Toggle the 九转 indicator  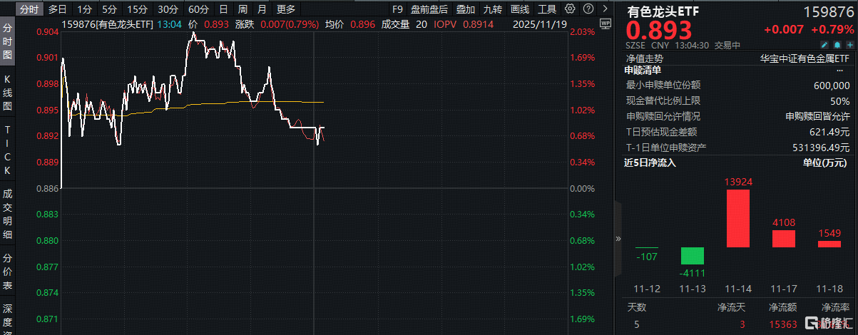492,9
